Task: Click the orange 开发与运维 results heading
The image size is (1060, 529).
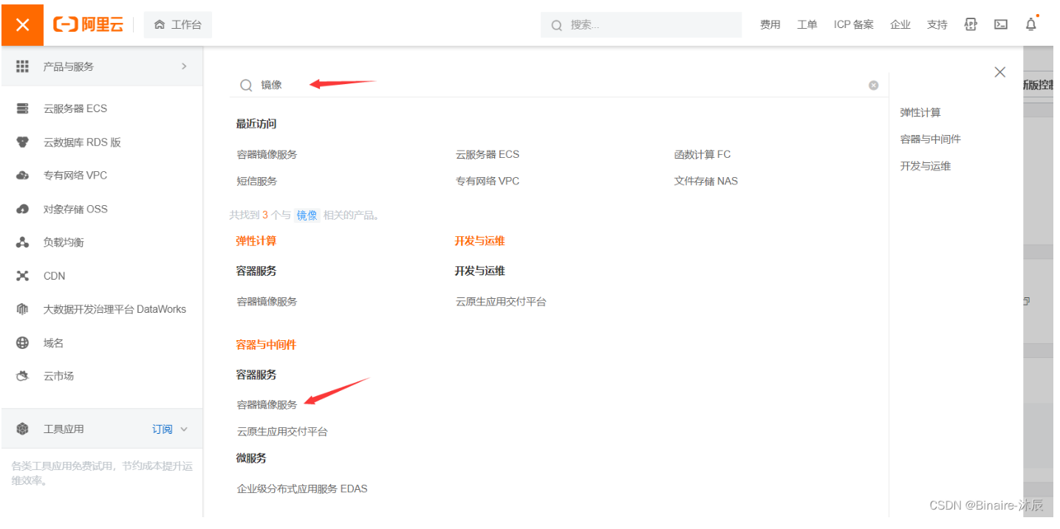Action: click(x=479, y=241)
